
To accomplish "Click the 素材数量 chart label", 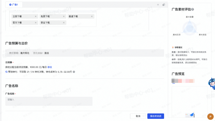I will (x=190, y=17).
